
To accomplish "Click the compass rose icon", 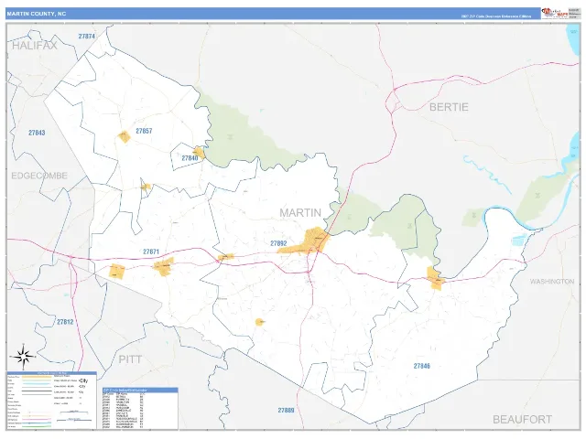I will (23, 358).
